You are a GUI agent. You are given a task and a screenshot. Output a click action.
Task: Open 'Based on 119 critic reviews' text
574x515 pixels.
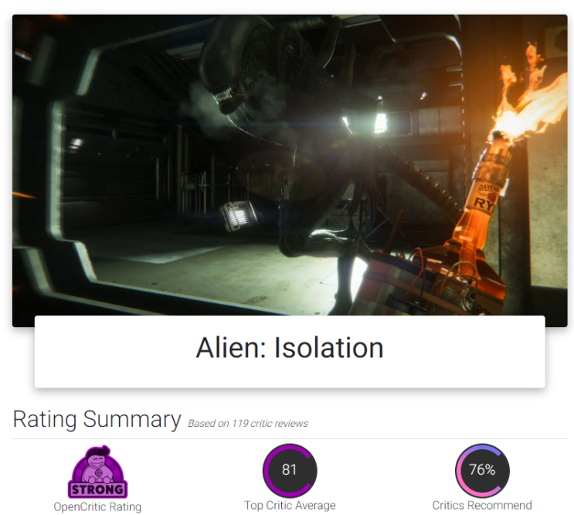point(248,424)
